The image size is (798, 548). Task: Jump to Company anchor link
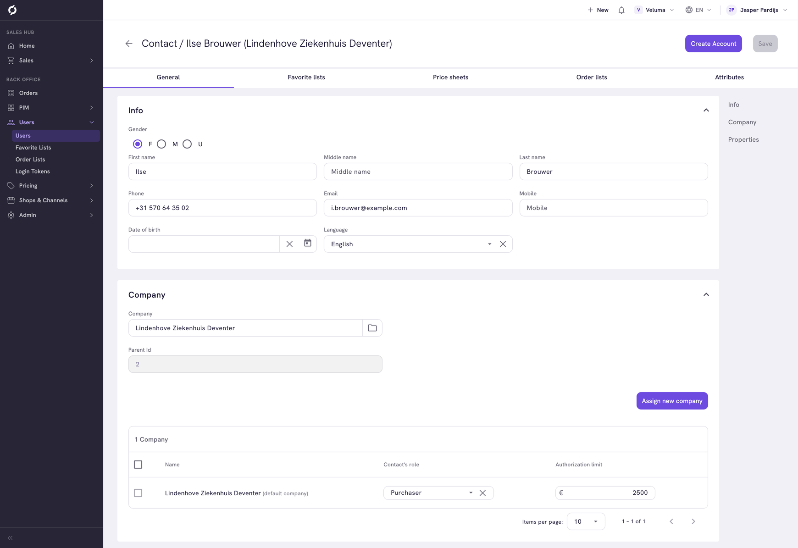pyautogui.click(x=742, y=122)
